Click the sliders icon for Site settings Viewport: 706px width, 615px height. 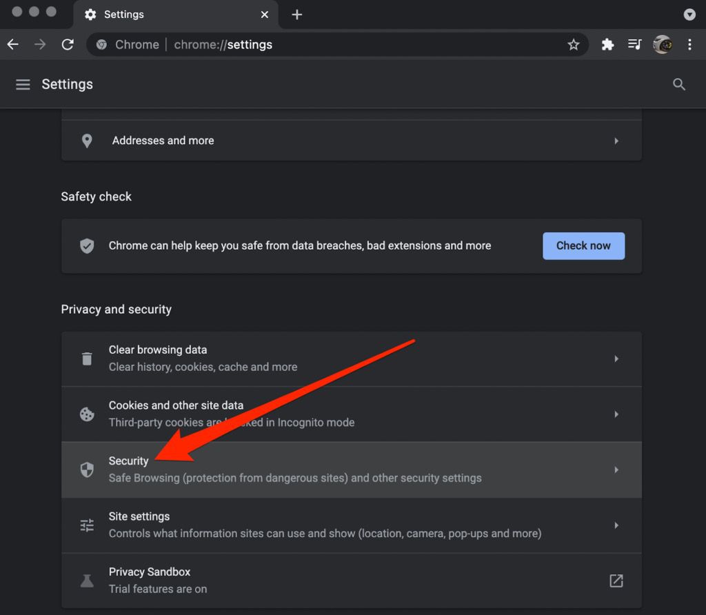87,525
